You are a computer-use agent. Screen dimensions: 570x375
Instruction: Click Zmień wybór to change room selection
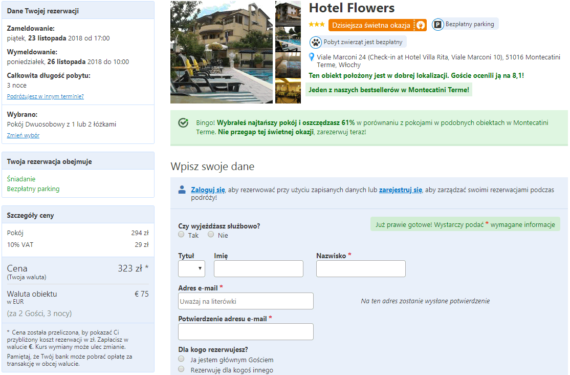point(23,135)
